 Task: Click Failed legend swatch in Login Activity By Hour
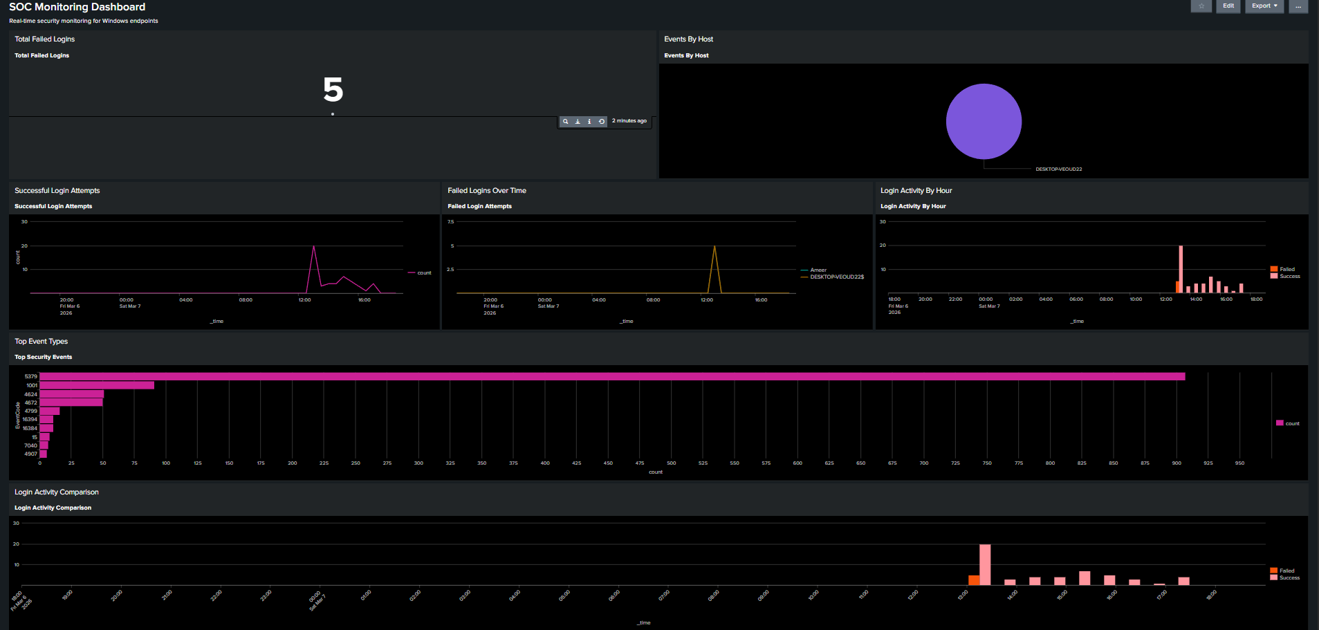click(1274, 269)
